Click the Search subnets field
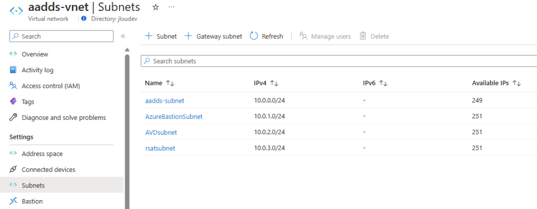Image resolution: width=537 pixels, height=209 pixels. coord(339,61)
